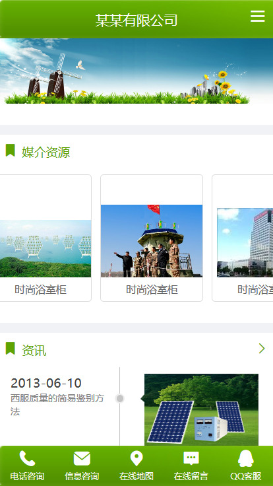Click the solar panel news image

(201, 410)
